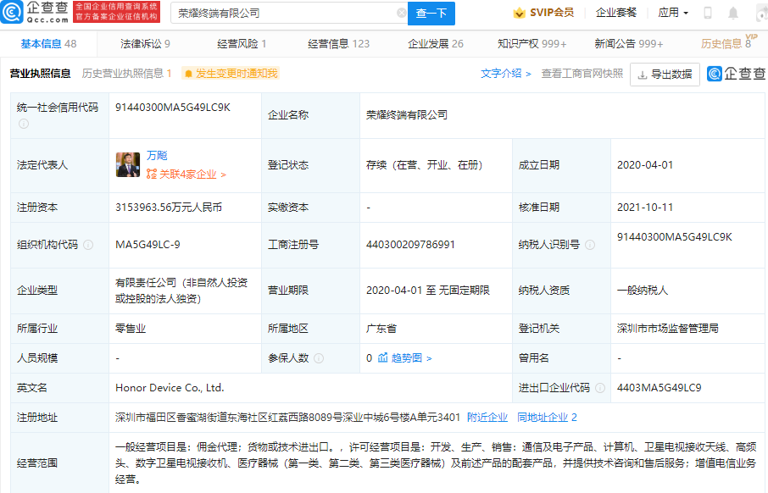Click the 导出数据 export button
This screenshot has height=493, width=768.
point(665,75)
